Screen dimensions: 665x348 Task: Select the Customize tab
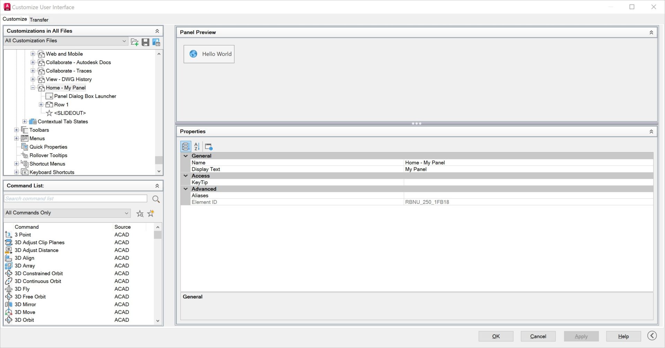pos(15,19)
